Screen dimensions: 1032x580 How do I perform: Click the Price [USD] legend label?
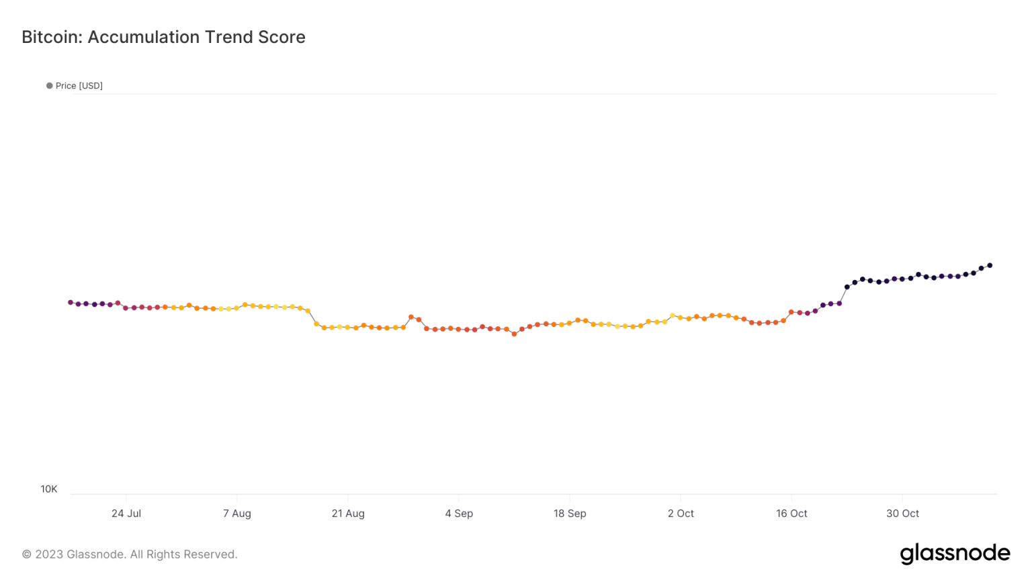[79, 86]
